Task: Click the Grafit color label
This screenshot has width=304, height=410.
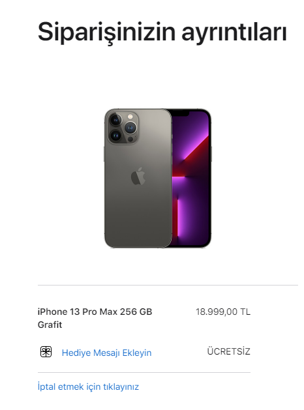Action: (50, 325)
